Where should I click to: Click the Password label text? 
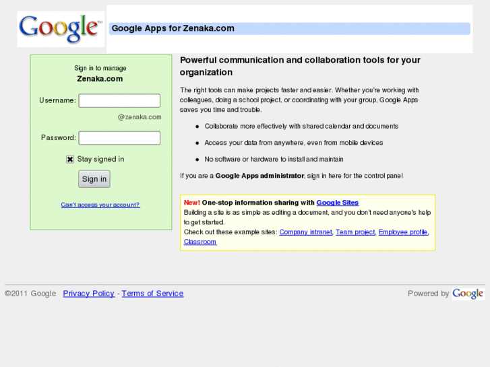(58, 138)
